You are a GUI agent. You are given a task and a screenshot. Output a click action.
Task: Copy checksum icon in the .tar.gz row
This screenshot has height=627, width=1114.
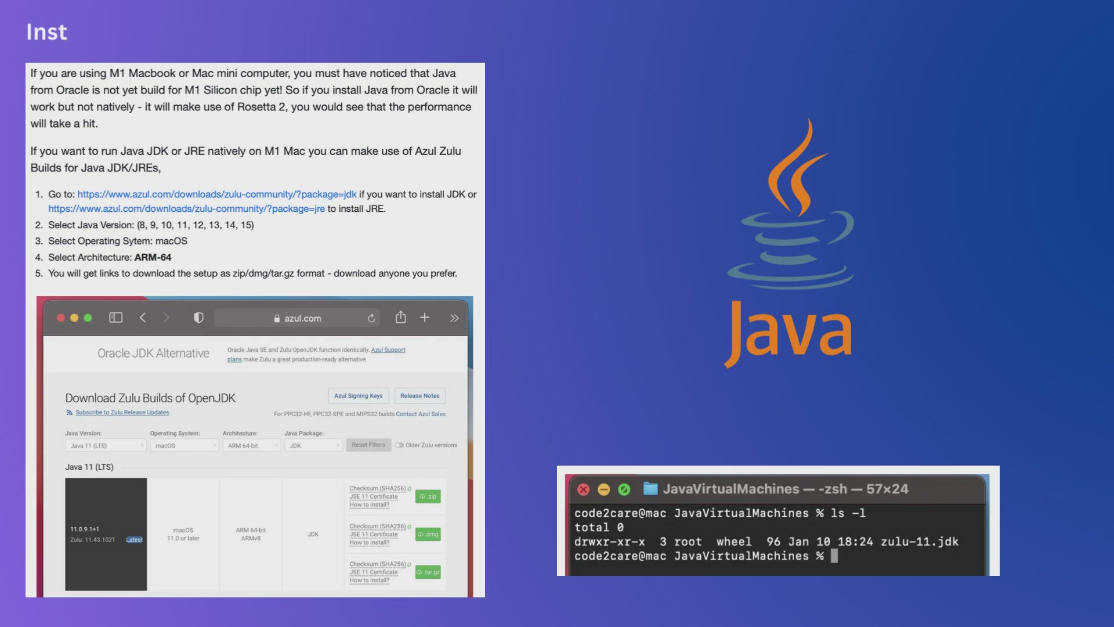click(410, 564)
